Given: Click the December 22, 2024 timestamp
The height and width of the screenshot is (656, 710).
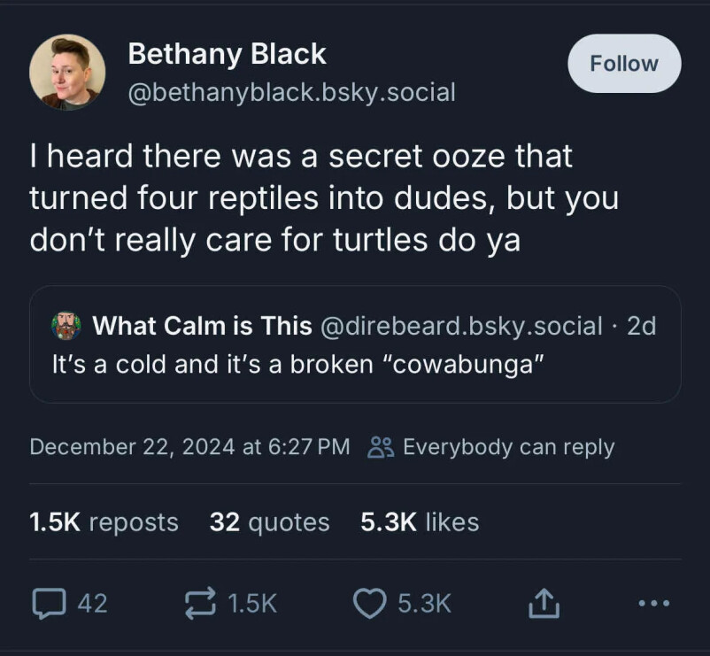Looking at the screenshot, I should tap(189, 447).
